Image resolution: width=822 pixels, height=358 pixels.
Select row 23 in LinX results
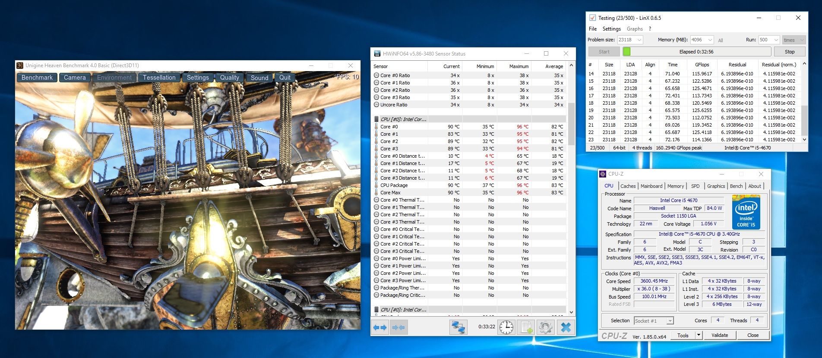(x=694, y=140)
